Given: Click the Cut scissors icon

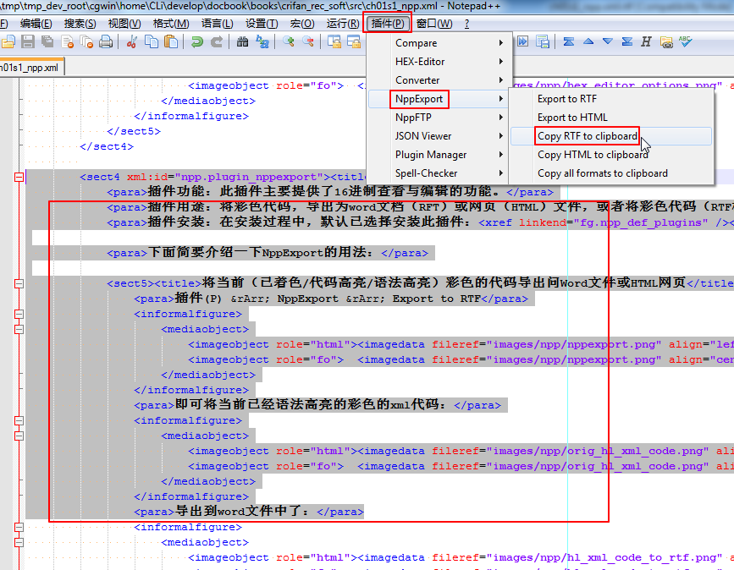Looking at the screenshot, I should tap(133, 41).
